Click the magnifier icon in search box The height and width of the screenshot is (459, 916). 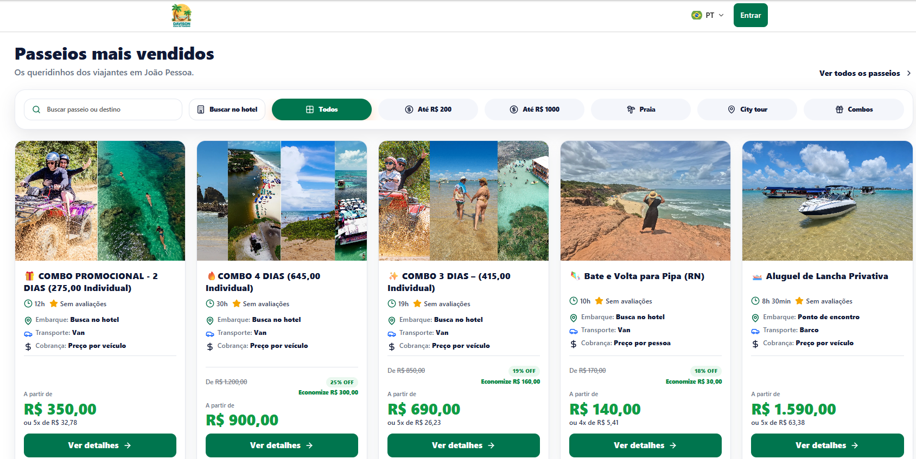tap(36, 109)
